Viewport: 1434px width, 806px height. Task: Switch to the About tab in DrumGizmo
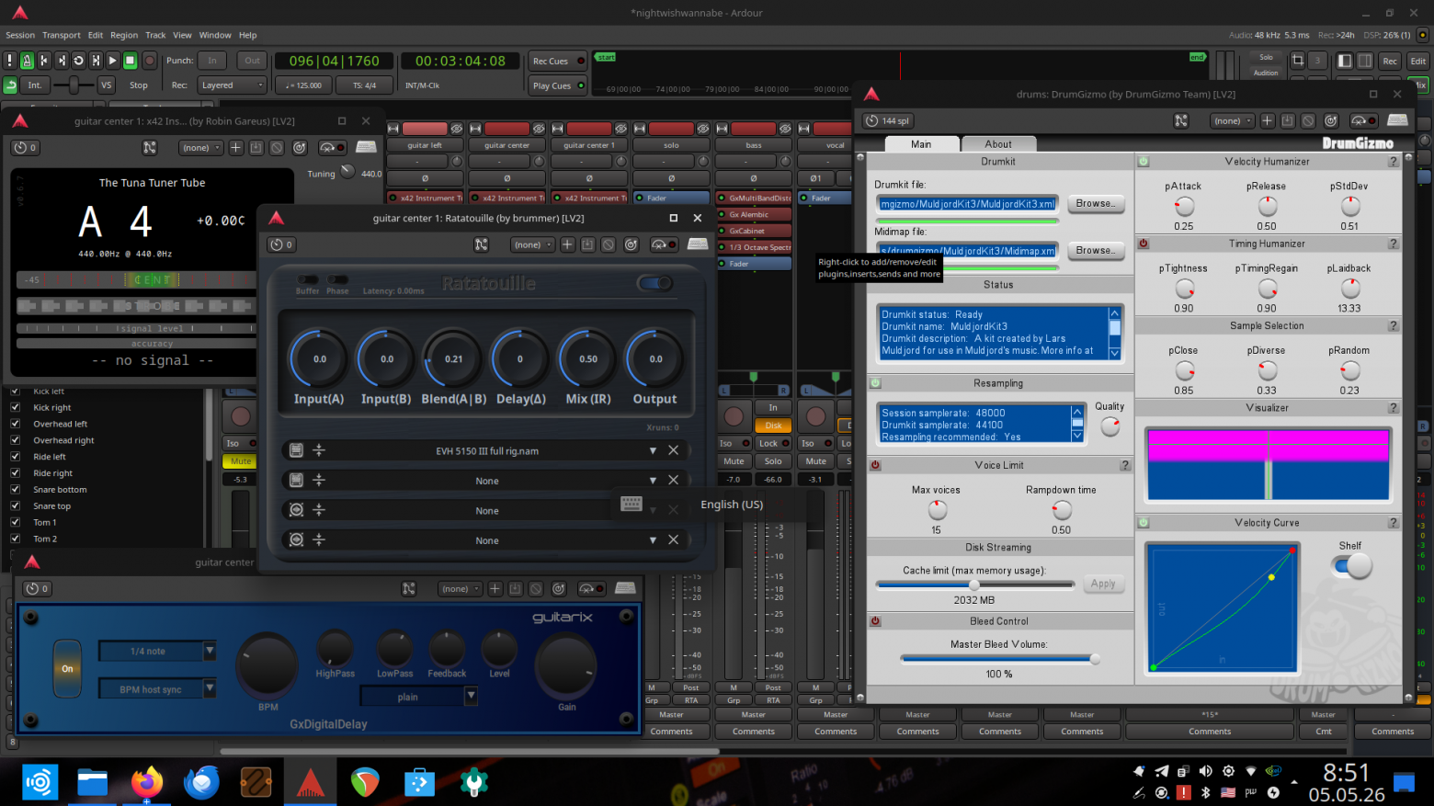998,144
